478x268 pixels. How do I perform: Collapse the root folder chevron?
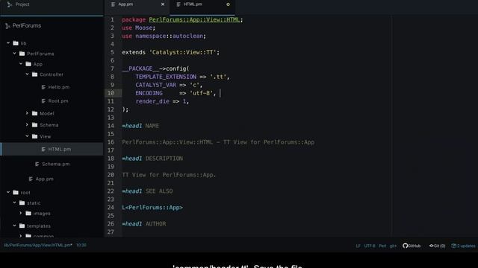(8, 192)
